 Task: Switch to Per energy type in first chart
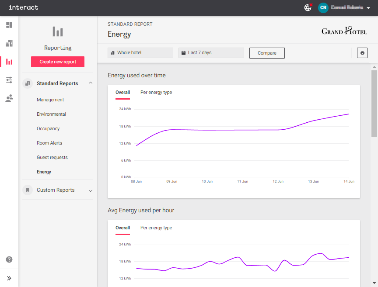(156, 93)
